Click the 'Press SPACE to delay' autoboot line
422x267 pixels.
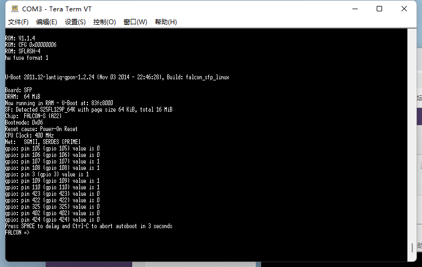click(x=89, y=226)
